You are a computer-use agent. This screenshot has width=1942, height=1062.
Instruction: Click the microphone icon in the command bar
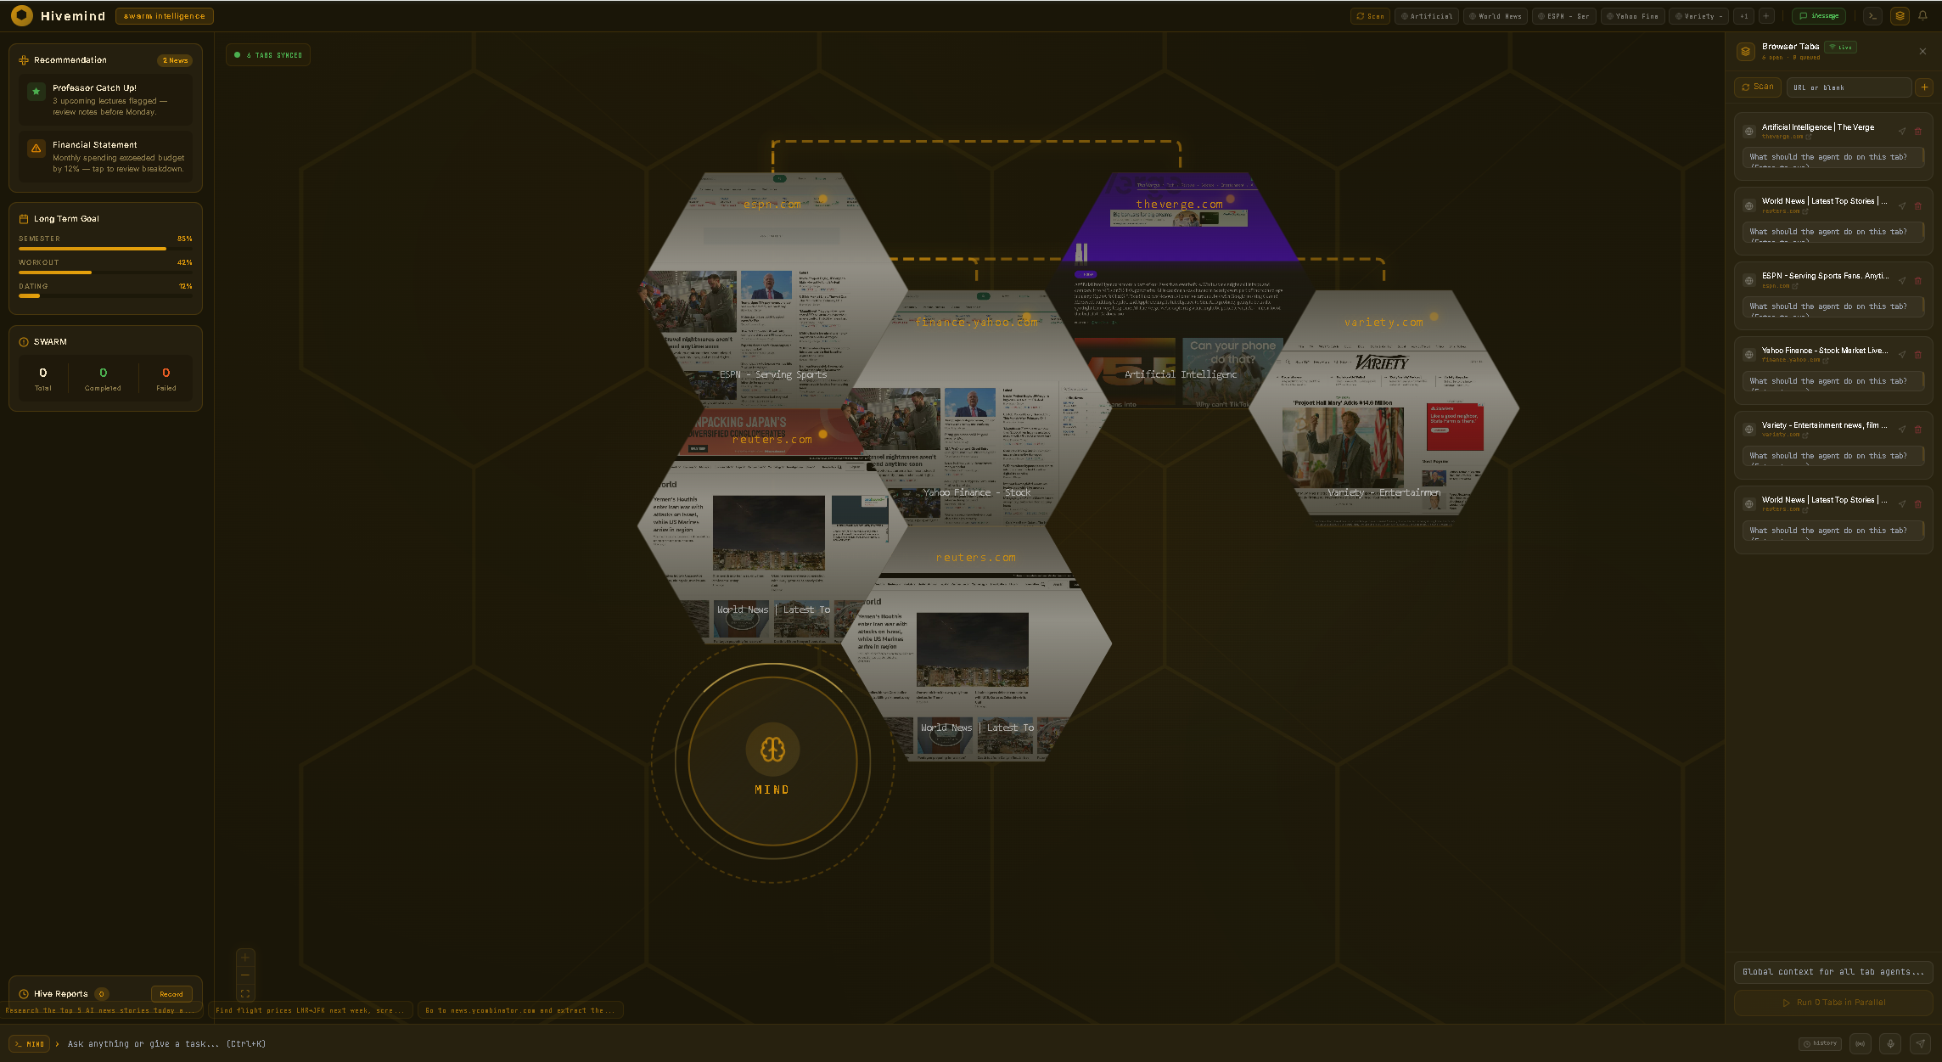(1890, 1043)
